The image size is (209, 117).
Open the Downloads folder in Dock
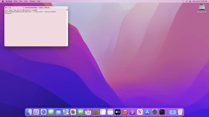pos(173,112)
